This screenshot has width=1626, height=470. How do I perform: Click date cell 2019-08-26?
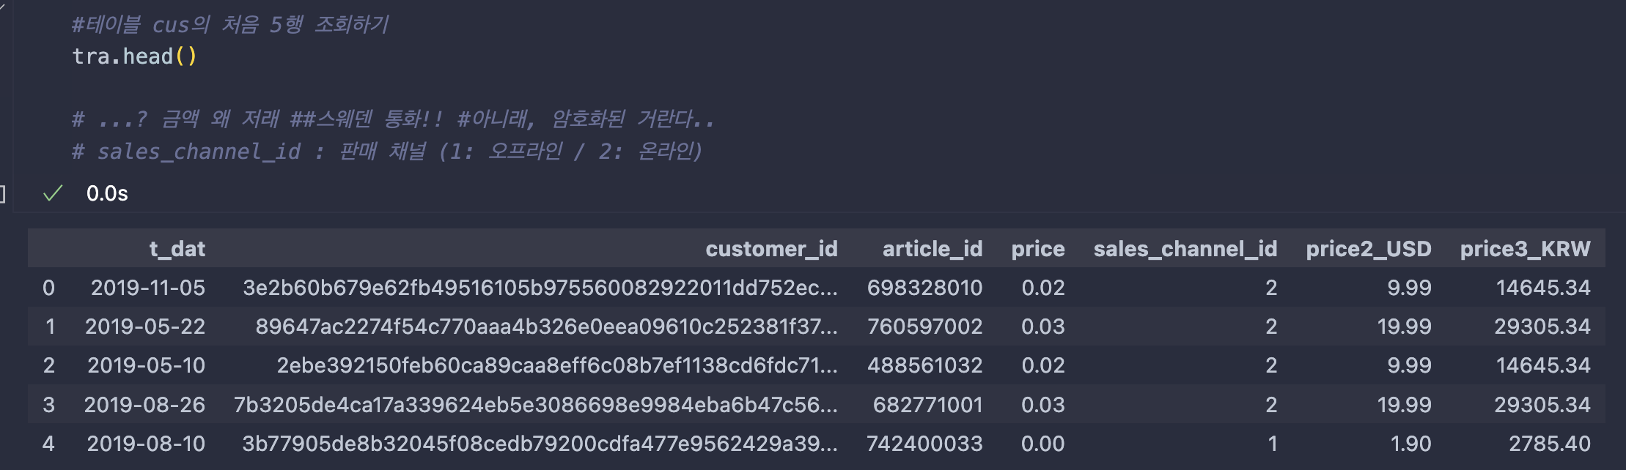click(144, 405)
